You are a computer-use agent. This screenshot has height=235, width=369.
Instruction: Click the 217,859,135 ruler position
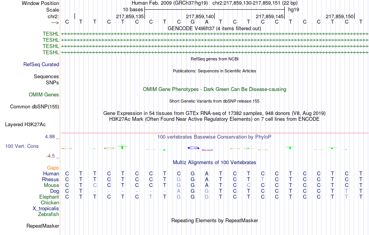coord(130,16)
